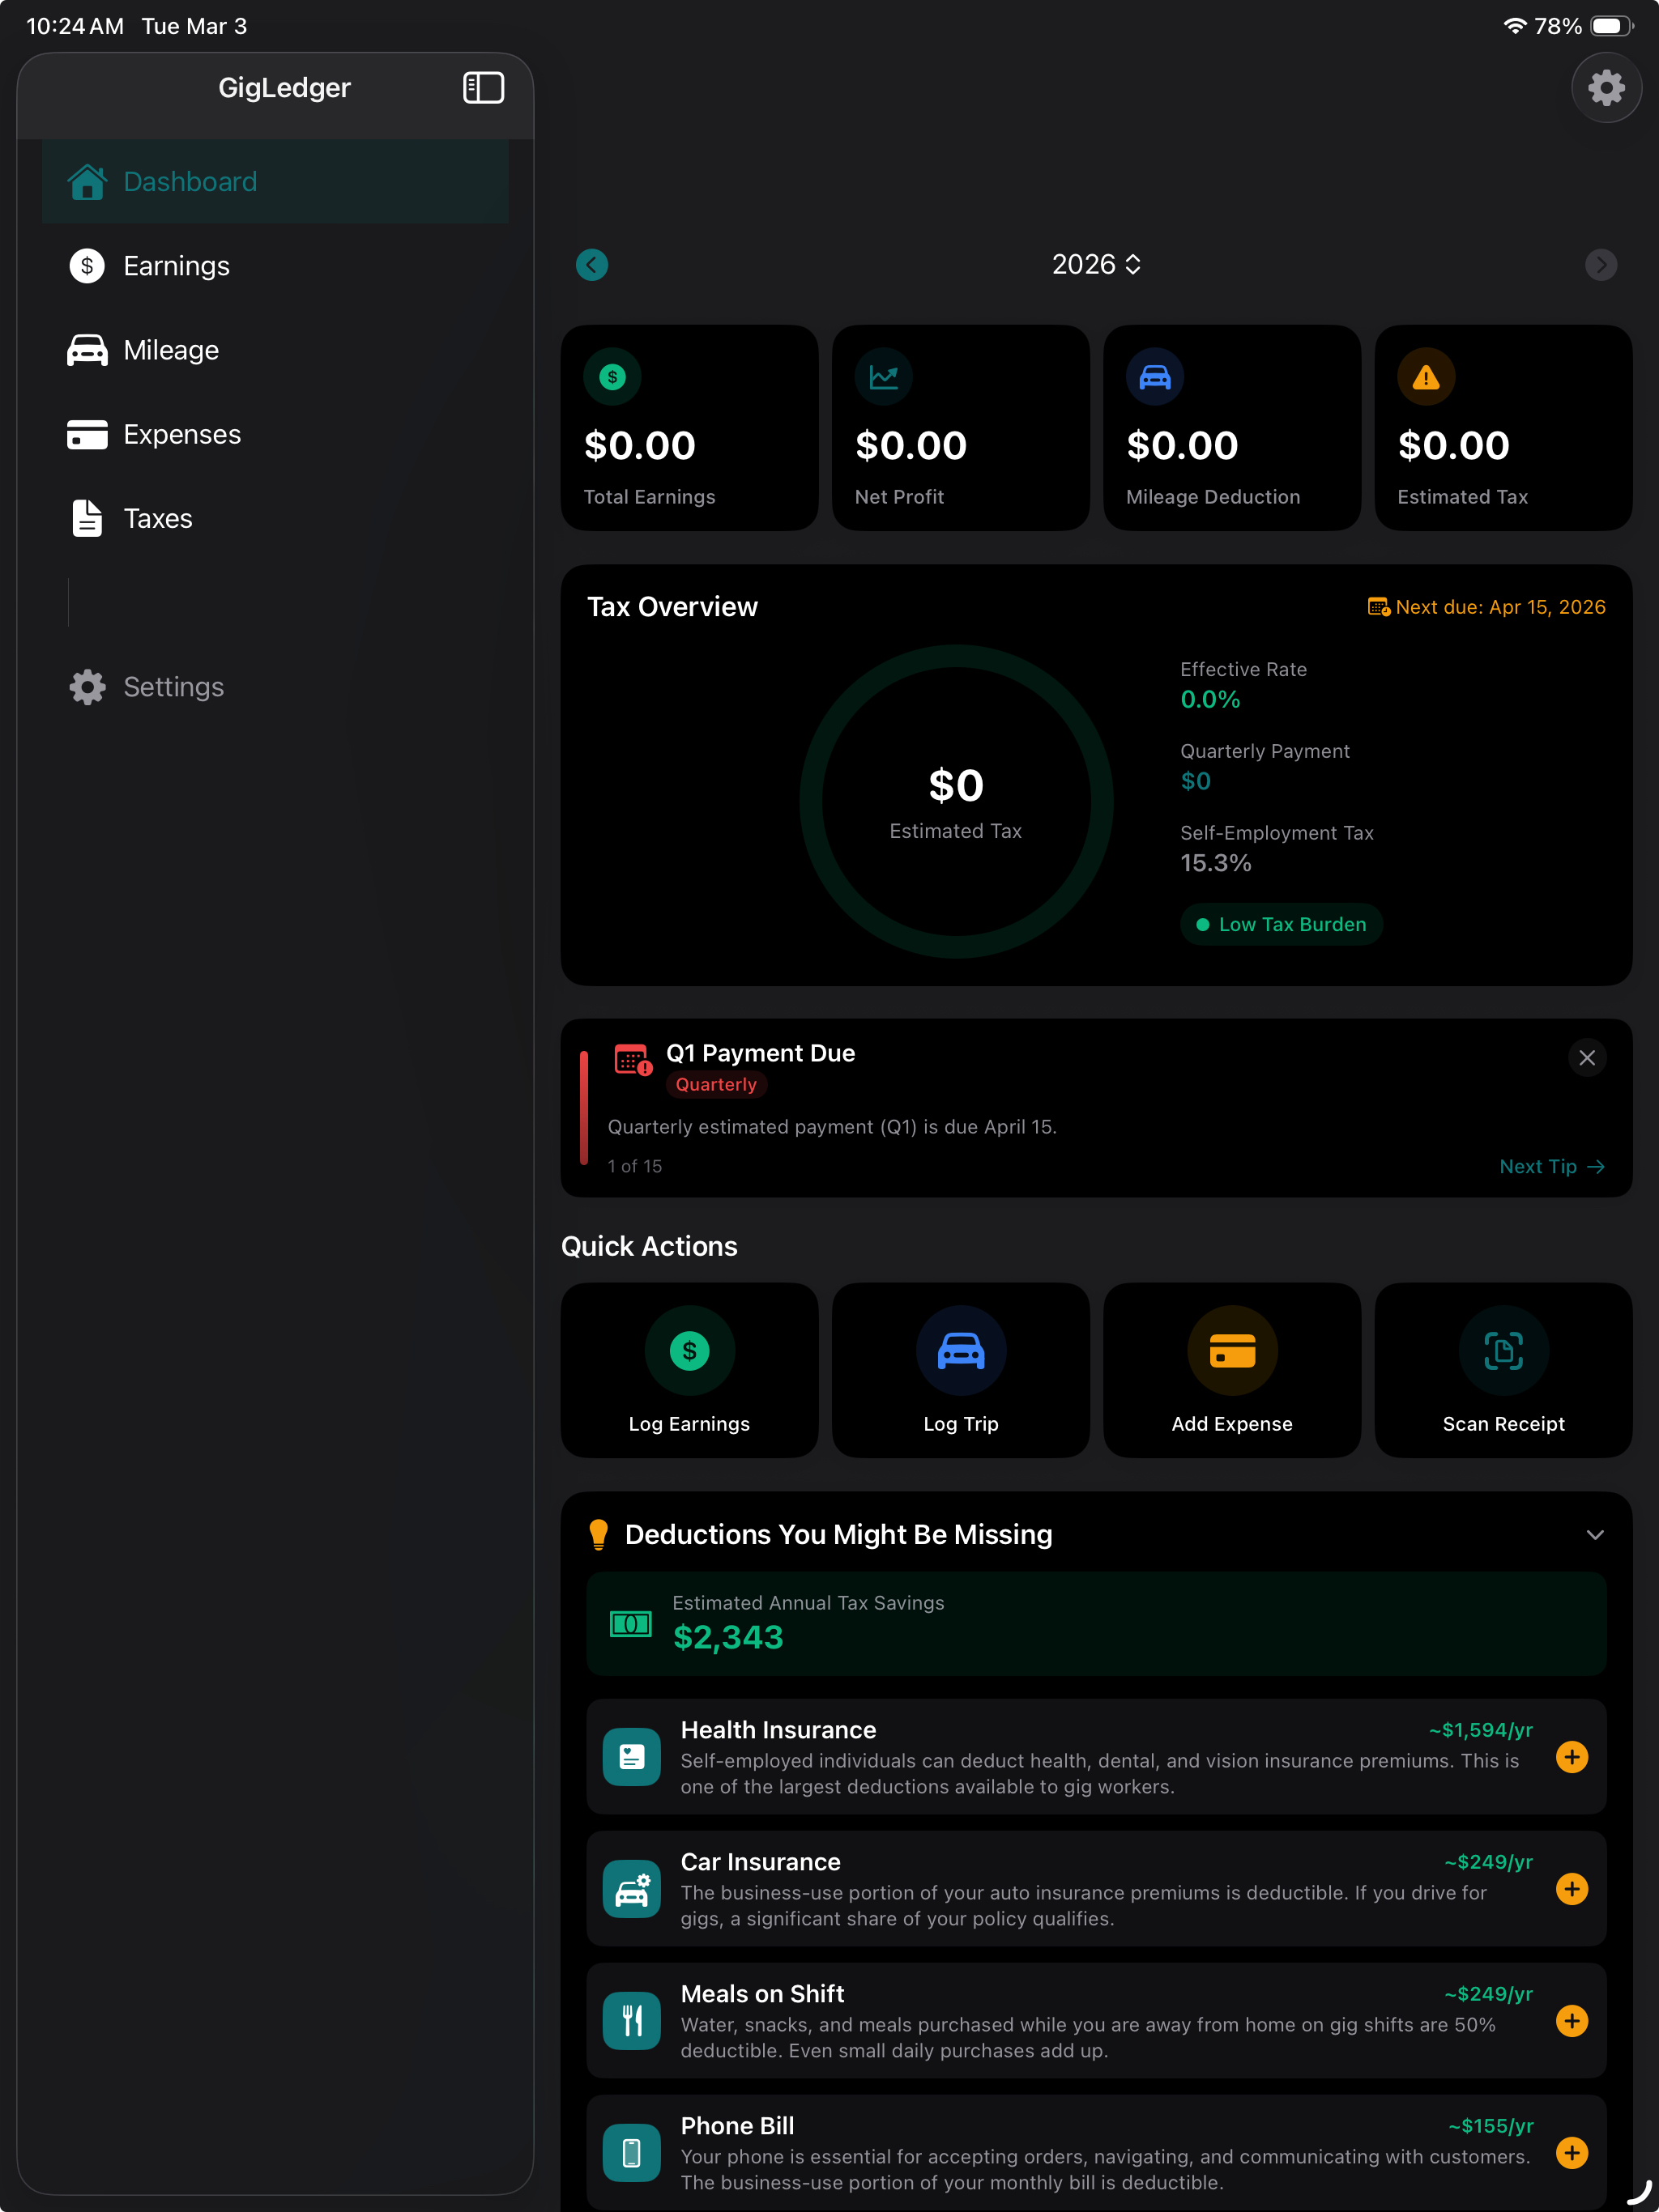Image resolution: width=1659 pixels, height=2212 pixels.
Task: Click the Add Expense quick action
Action: 1232,1371
